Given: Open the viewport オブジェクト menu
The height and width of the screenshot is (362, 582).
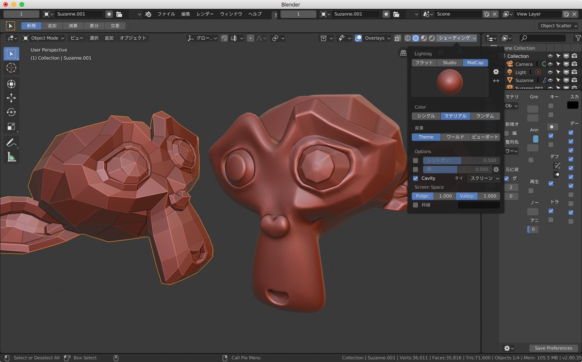Looking at the screenshot, I should tap(133, 38).
